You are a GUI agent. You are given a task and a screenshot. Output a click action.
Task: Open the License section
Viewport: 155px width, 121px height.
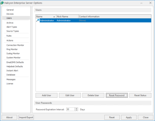point(10,84)
